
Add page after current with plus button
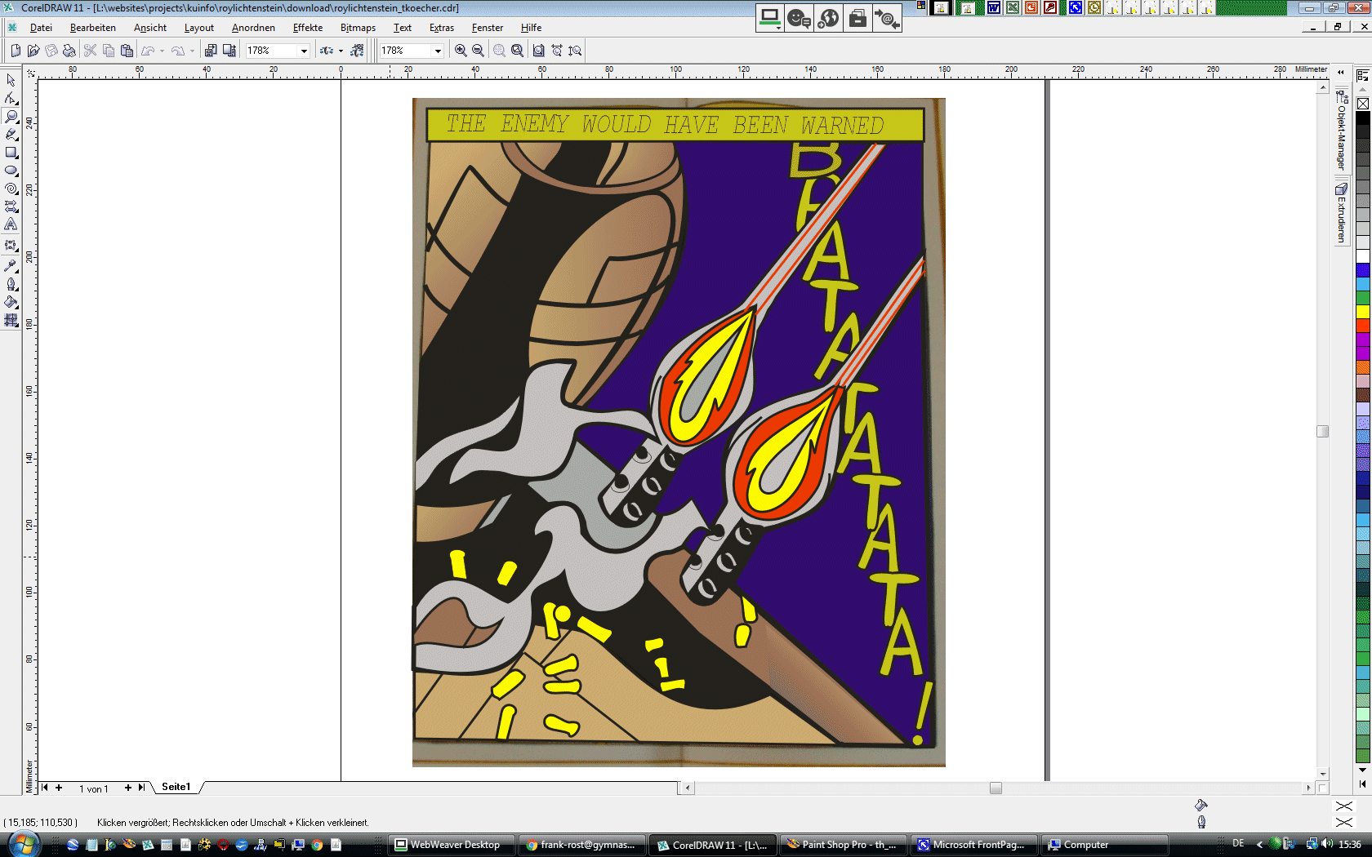(127, 788)
